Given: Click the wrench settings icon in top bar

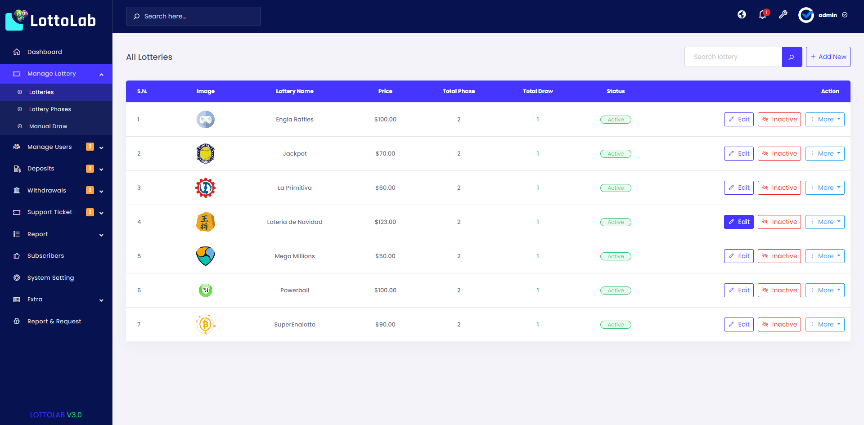Looking at the screenshot, I should tap(783, 15).
